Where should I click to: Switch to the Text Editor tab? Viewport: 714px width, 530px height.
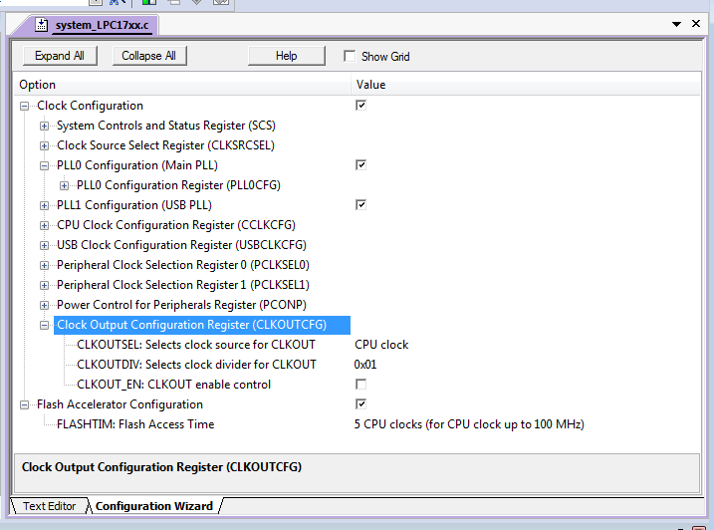(x=49, y=506)
